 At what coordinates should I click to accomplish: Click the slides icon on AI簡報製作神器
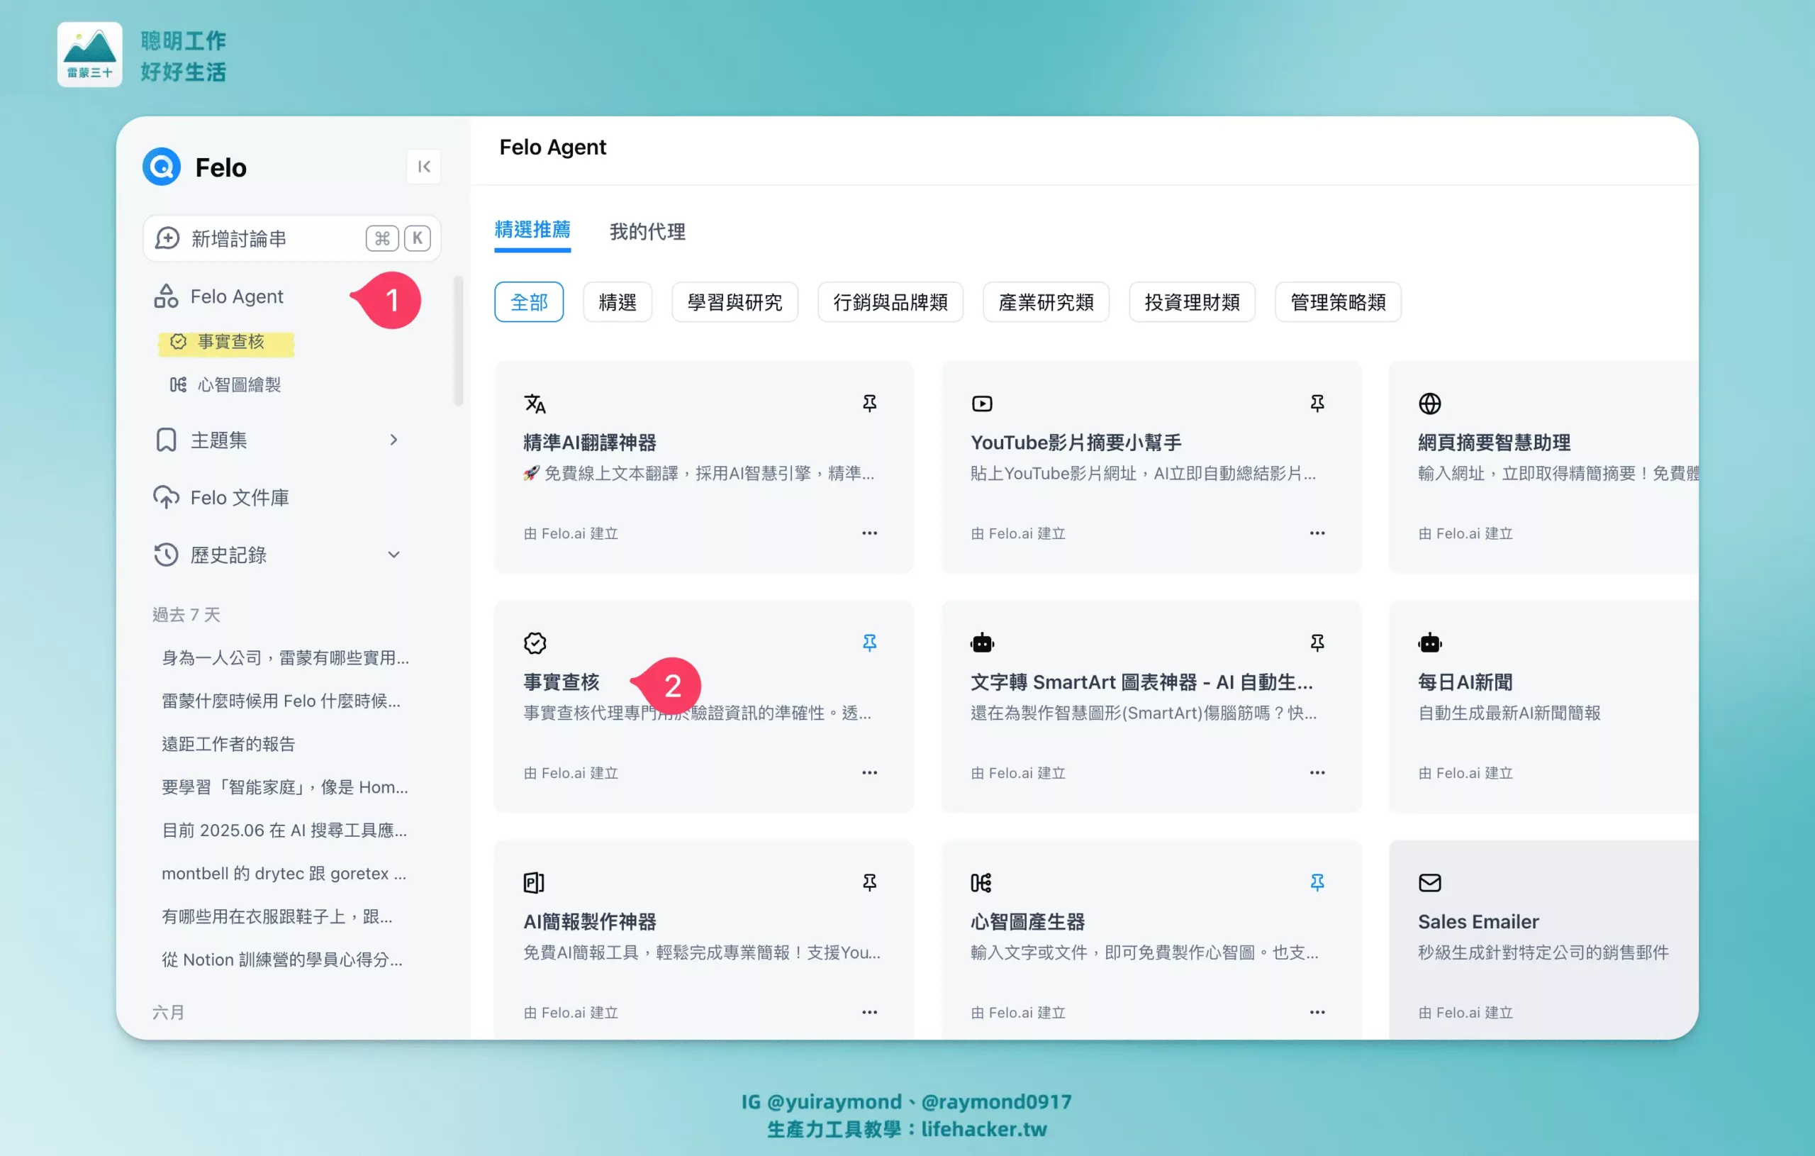click(x=534, y=882)
